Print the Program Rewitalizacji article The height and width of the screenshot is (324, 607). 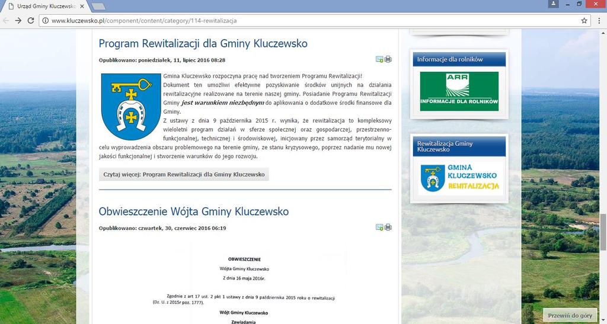coord(388,59)
